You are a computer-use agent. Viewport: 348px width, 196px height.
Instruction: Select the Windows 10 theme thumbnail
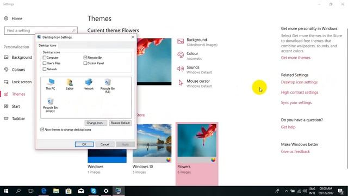[x=152, y=143]
